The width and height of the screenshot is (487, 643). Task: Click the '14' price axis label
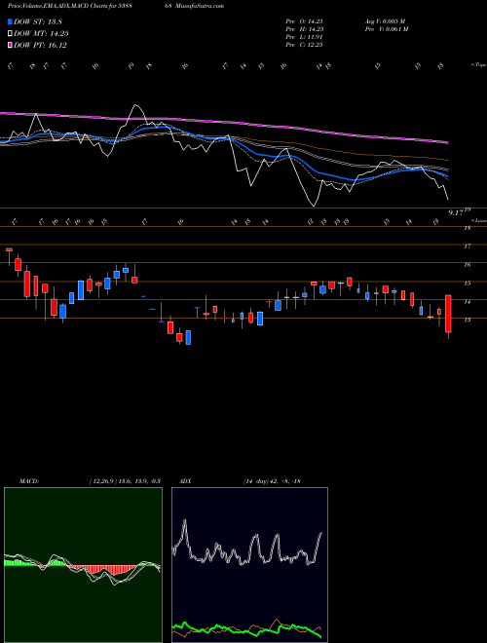(467, 301)
